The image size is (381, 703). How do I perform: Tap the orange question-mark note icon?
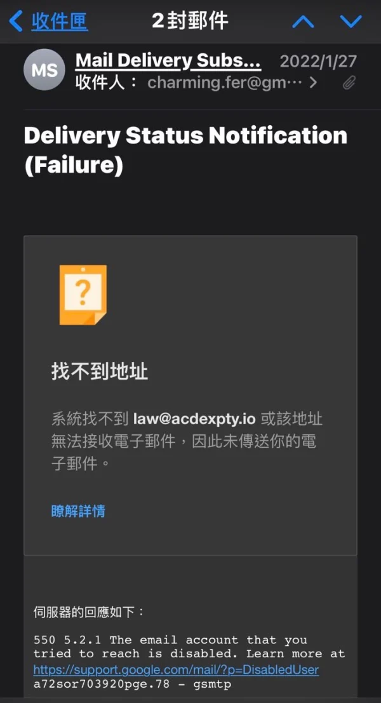coord(83,295)
